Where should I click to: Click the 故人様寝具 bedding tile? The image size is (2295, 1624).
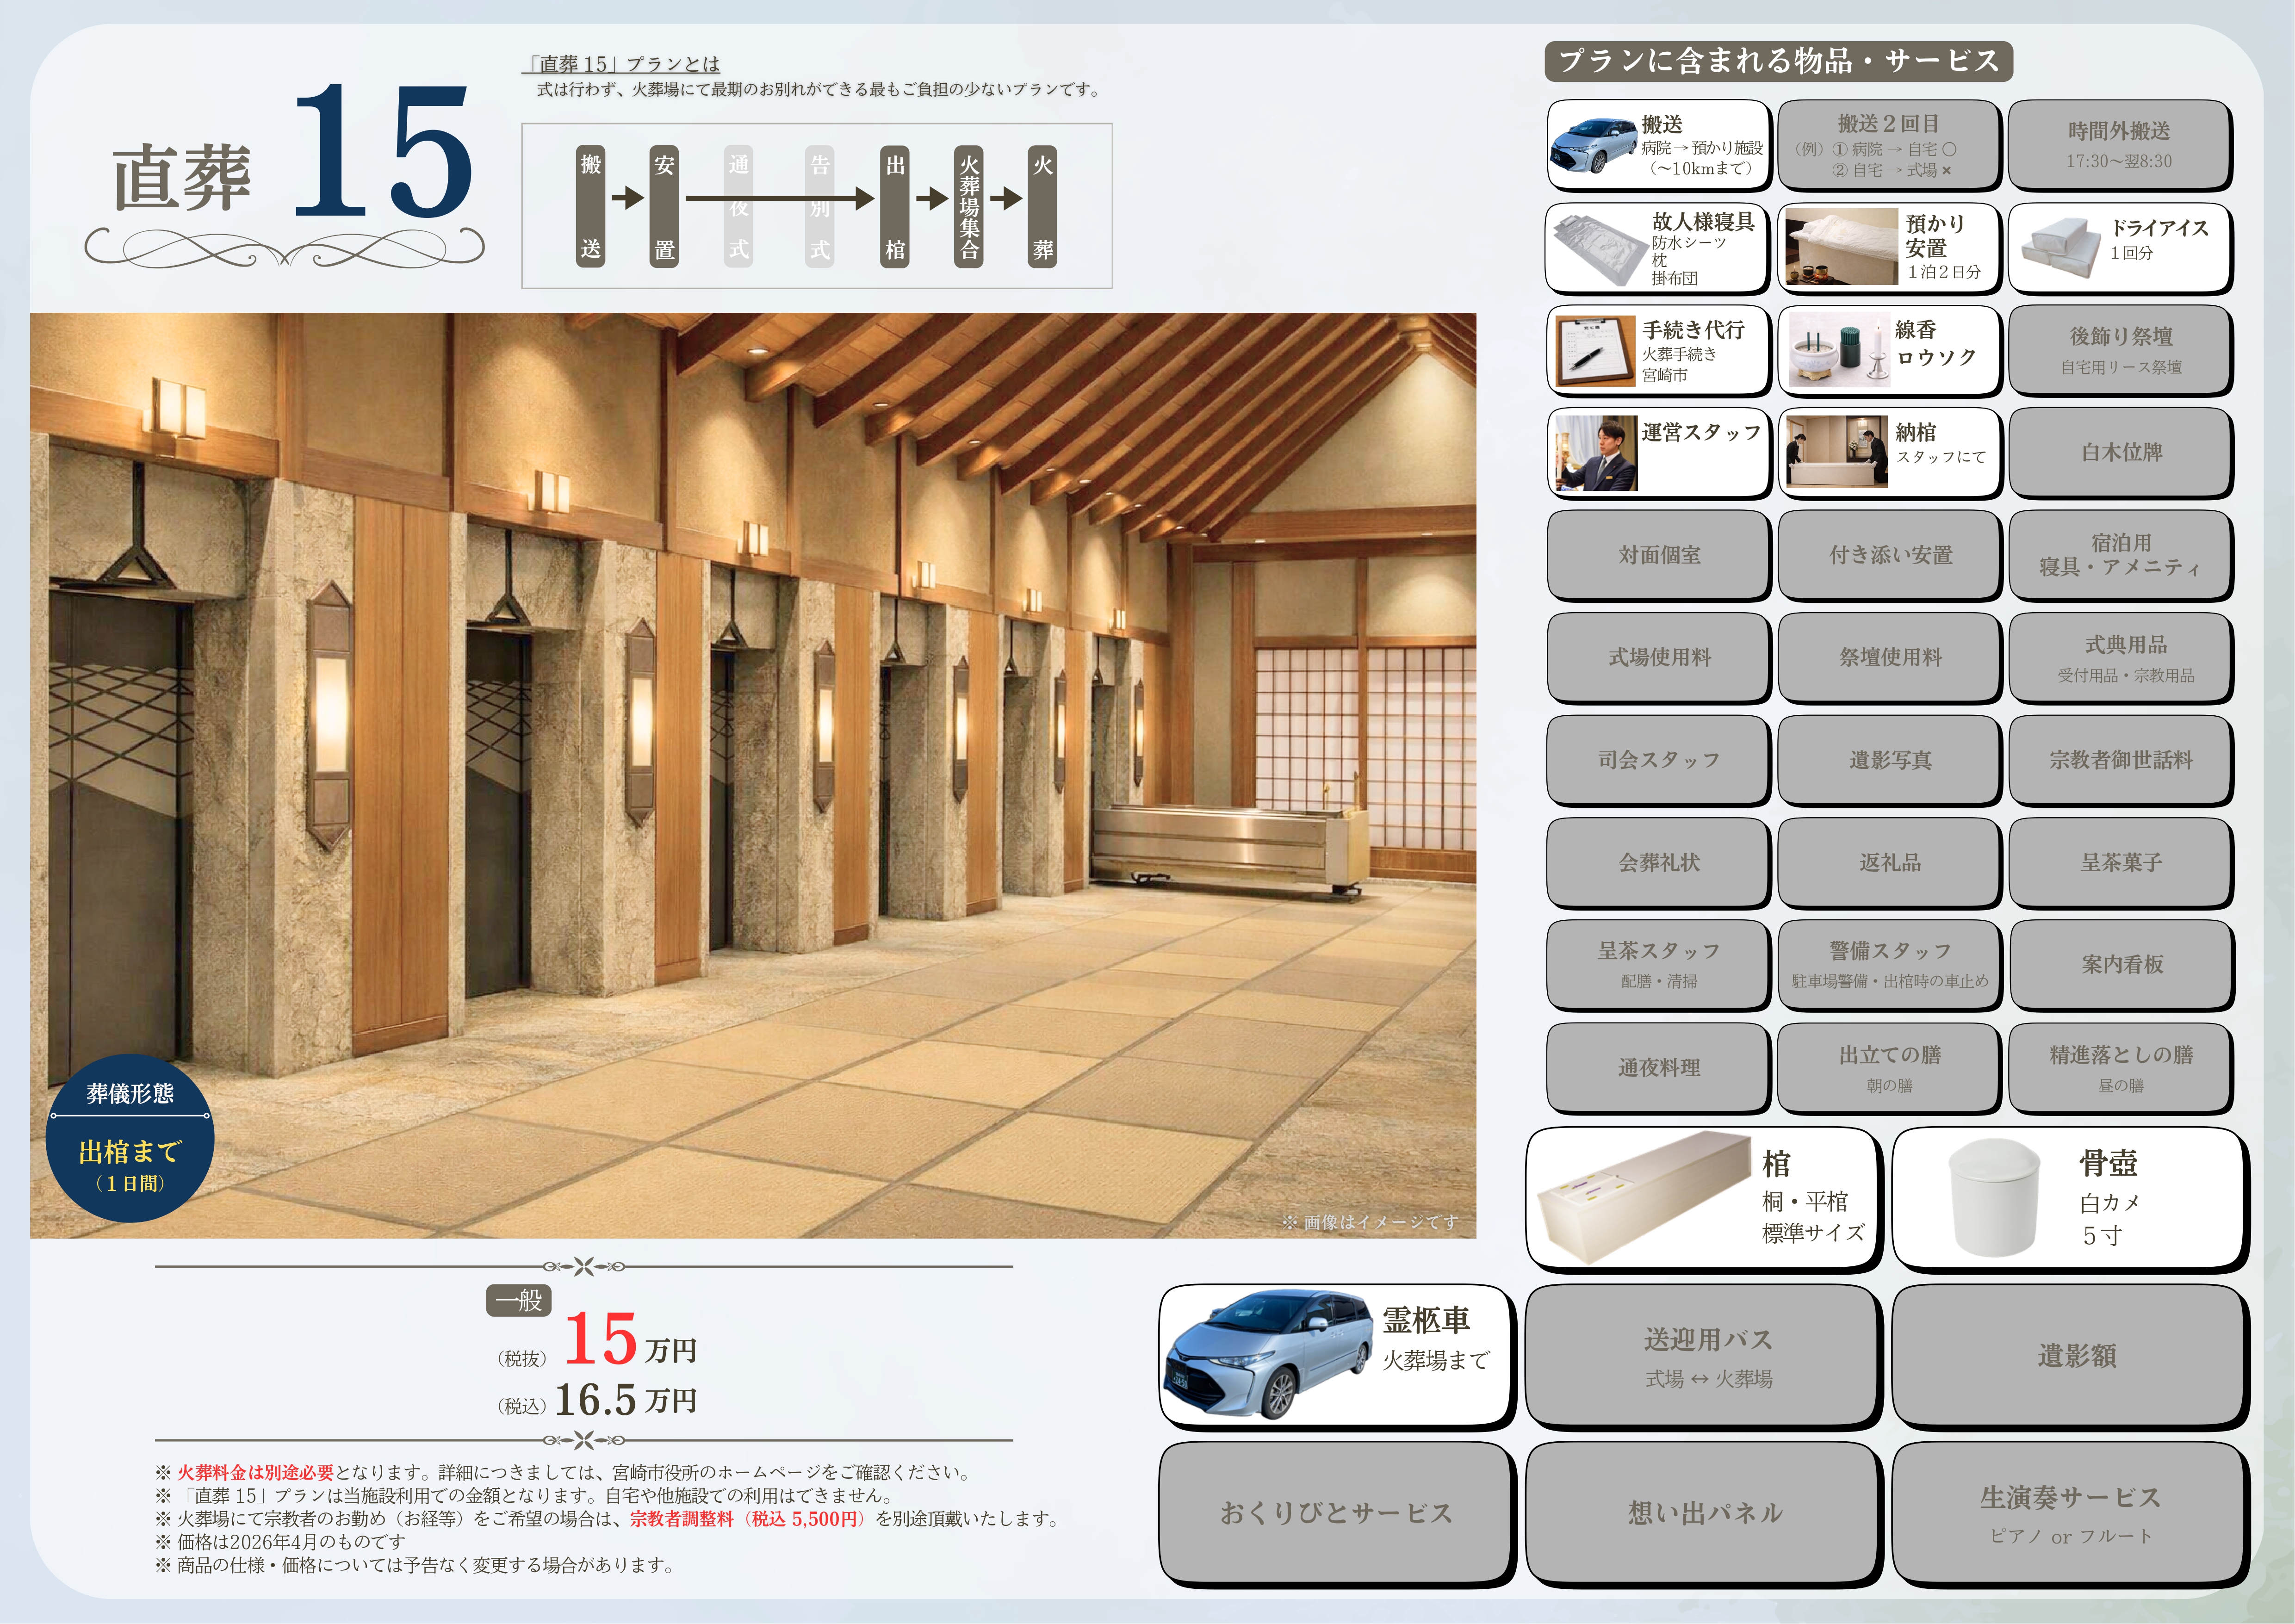tap(1657, 247)
